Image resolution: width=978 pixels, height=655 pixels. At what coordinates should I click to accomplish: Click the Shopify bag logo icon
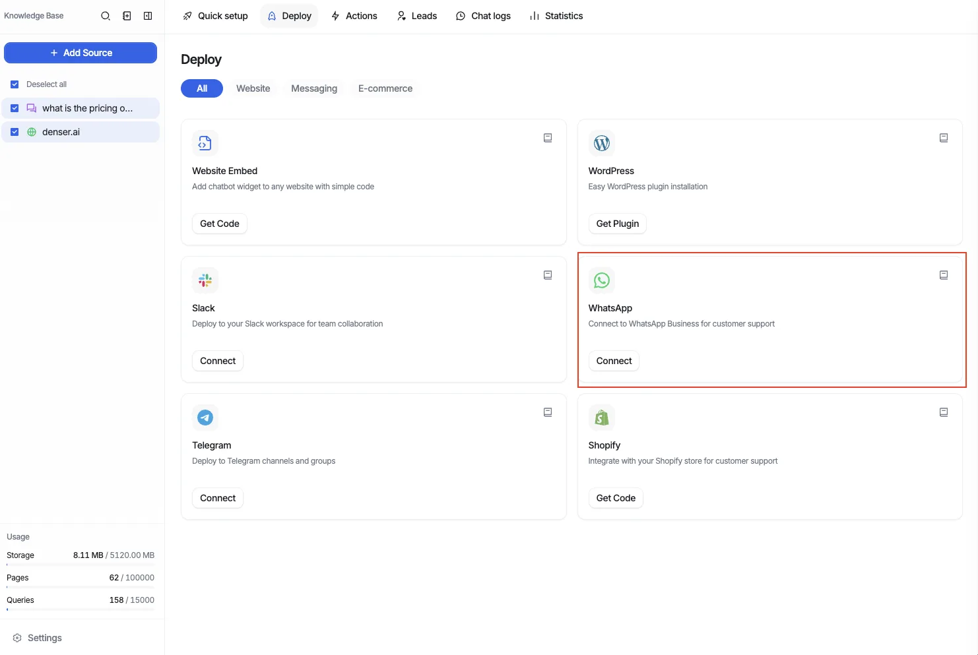tap(601, 418)
